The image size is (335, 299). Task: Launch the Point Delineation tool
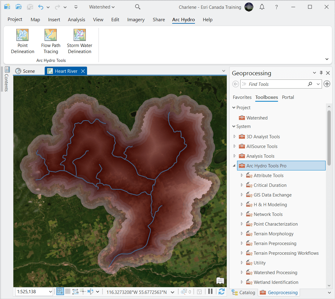[22, 41]
